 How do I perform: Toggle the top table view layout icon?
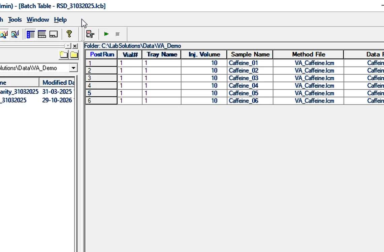(x=42, y=34)
